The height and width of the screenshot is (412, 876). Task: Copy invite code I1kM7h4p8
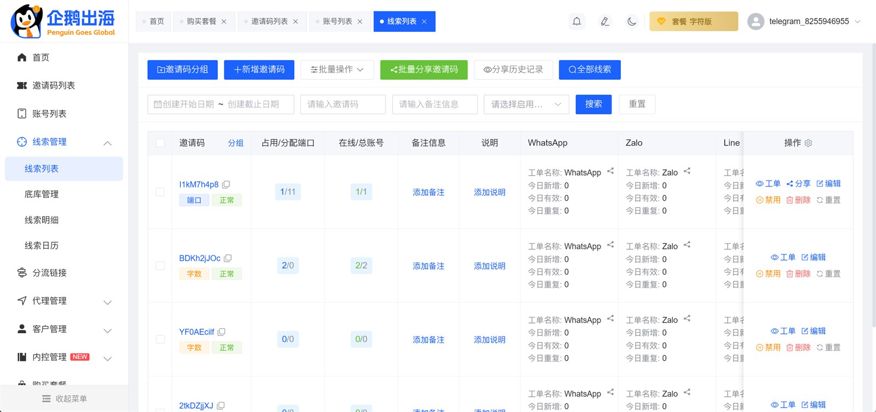[226, 184]
